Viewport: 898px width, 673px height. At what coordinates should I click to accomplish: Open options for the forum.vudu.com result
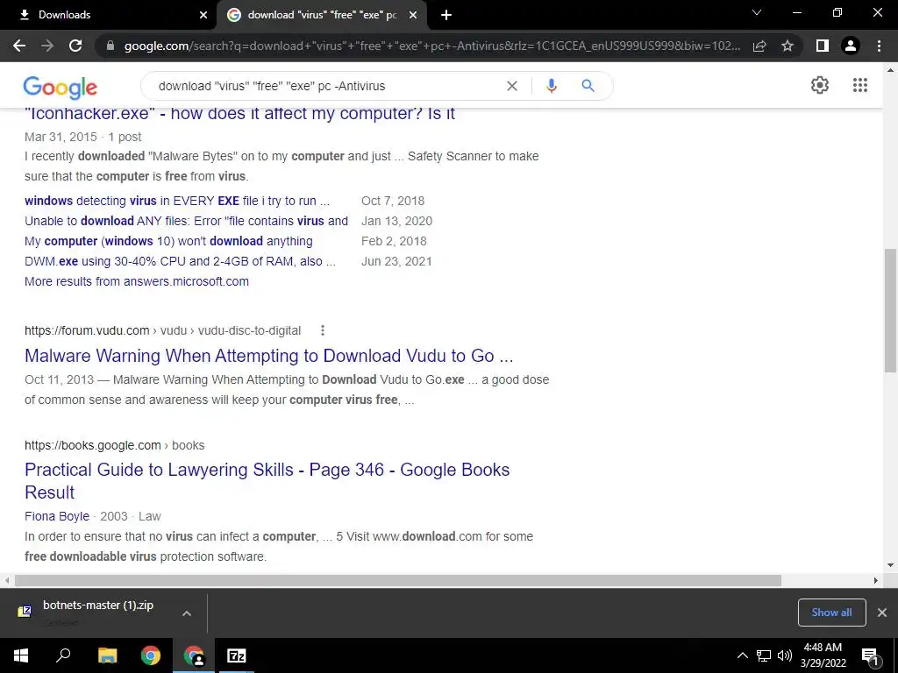click(323, 330)
